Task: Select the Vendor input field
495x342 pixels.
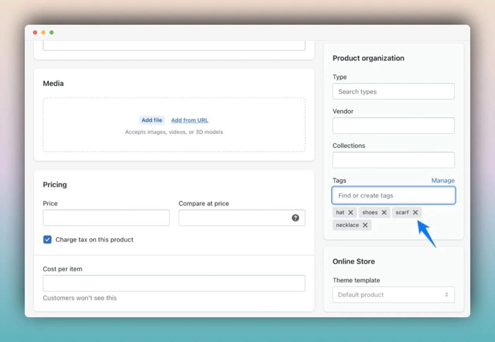Action: click(x=393, y=126)
